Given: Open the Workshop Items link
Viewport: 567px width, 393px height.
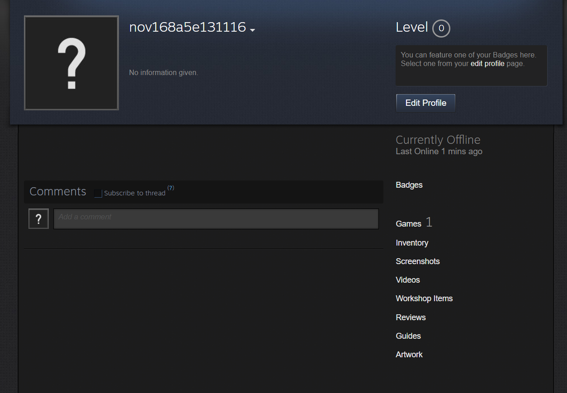Looking at the screenshot, I should click(x=424, y=298).
